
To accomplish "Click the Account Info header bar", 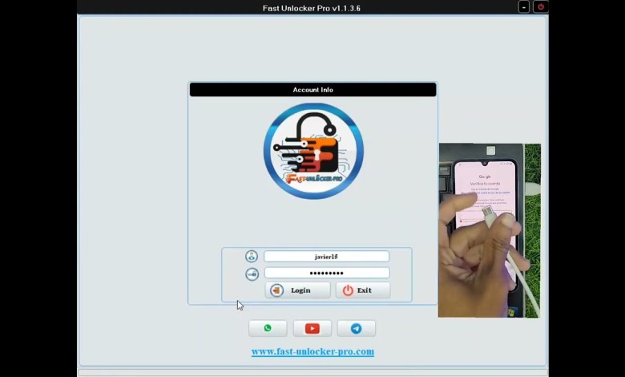I will tap(312, 90).
